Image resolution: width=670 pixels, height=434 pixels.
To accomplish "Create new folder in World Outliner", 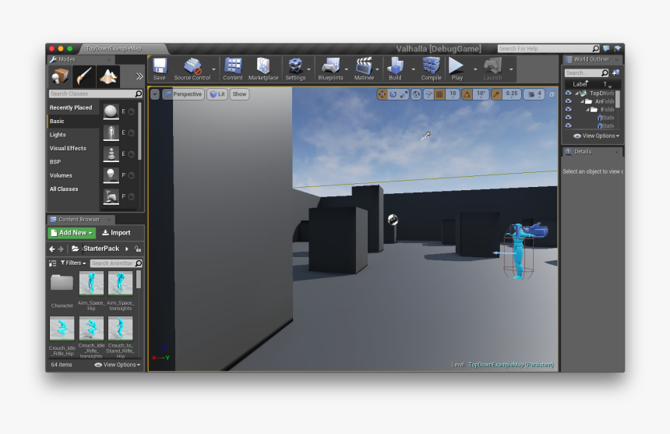I will 615,72.
